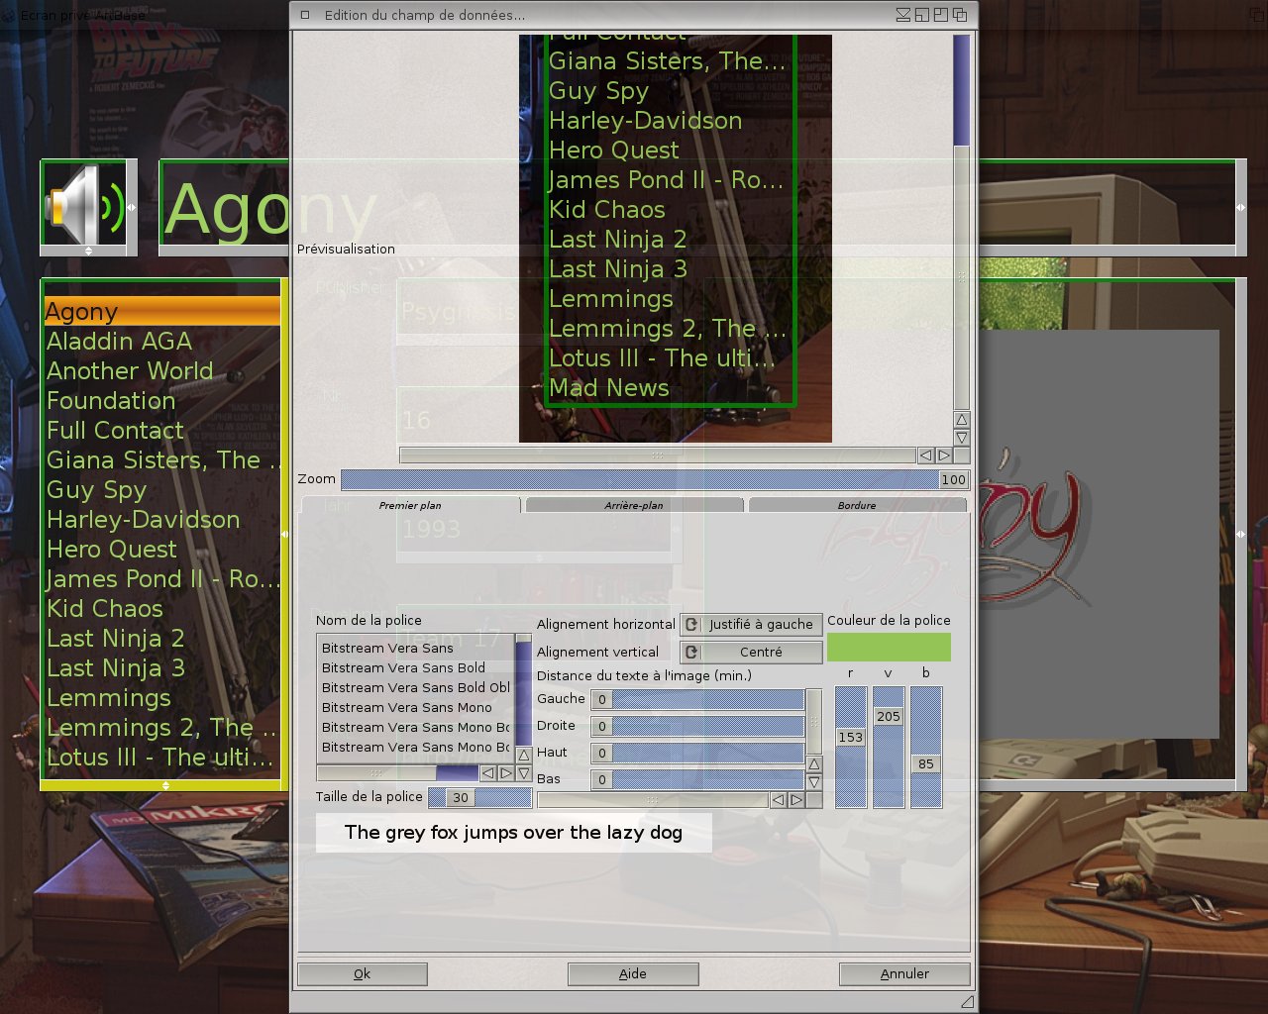Image resolution: width=1268 pixels, height=1014 pixels.
Task: Confirm with the Ok button
Action: click(x=363, y=973)
